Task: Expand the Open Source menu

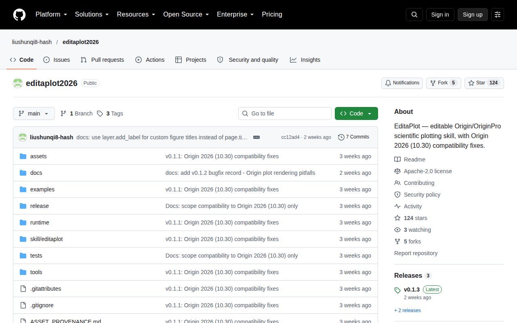Action: coord(186,15)
